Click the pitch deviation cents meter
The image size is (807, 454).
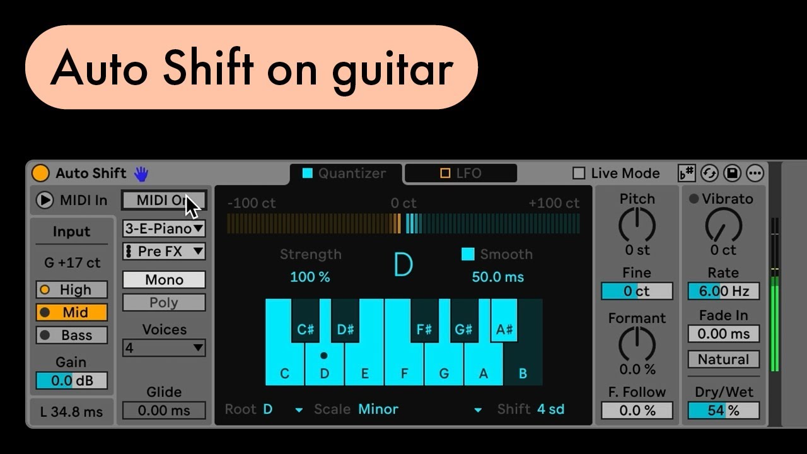pyautogui.click(x=403, y=224)
